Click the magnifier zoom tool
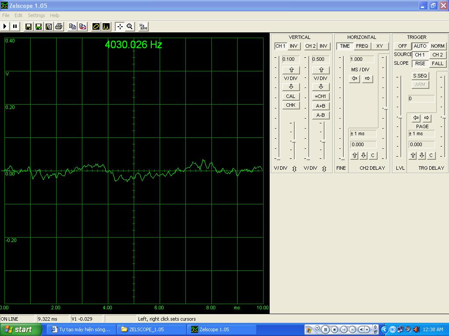The height and width of the screenshot is (336, 449). coord(130,26)
